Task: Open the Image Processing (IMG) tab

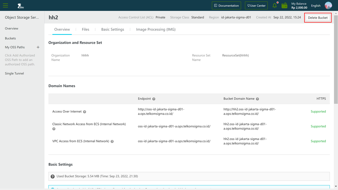Action: [x=156, y=29]
